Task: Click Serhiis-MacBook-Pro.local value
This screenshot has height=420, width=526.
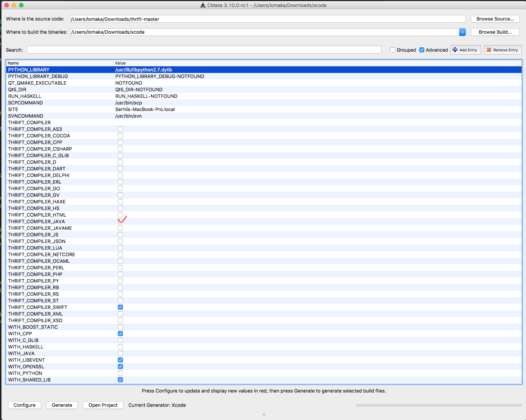Action: coord(145,109)
